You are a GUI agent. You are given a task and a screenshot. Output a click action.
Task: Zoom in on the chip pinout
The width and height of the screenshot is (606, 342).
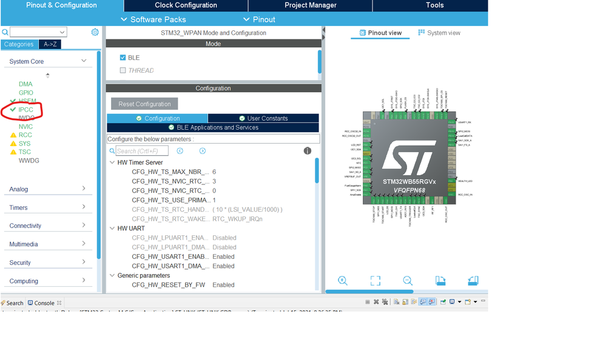click(x=342, y=281)
